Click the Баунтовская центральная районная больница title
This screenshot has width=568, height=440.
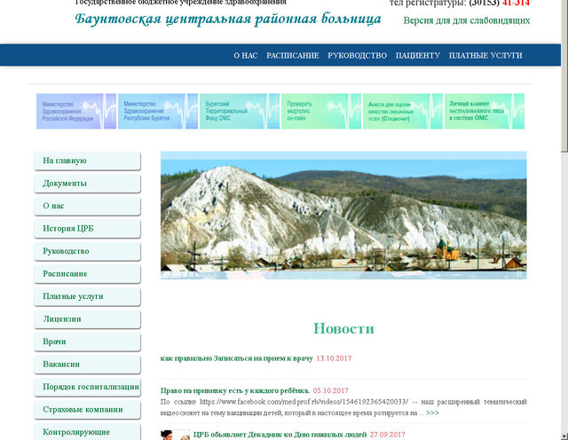click(x=228, y=19)
